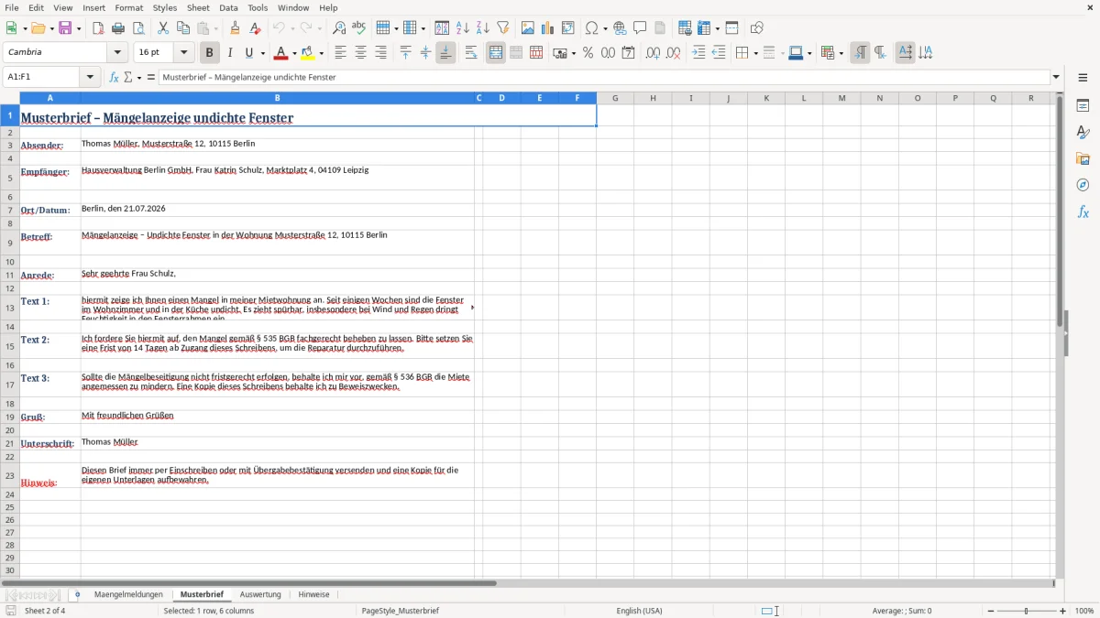Open the Tools menu

tap(258, 7)
